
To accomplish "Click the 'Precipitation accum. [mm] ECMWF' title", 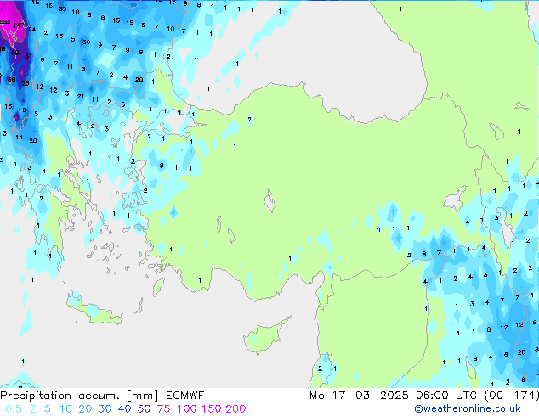I will 102,396.
